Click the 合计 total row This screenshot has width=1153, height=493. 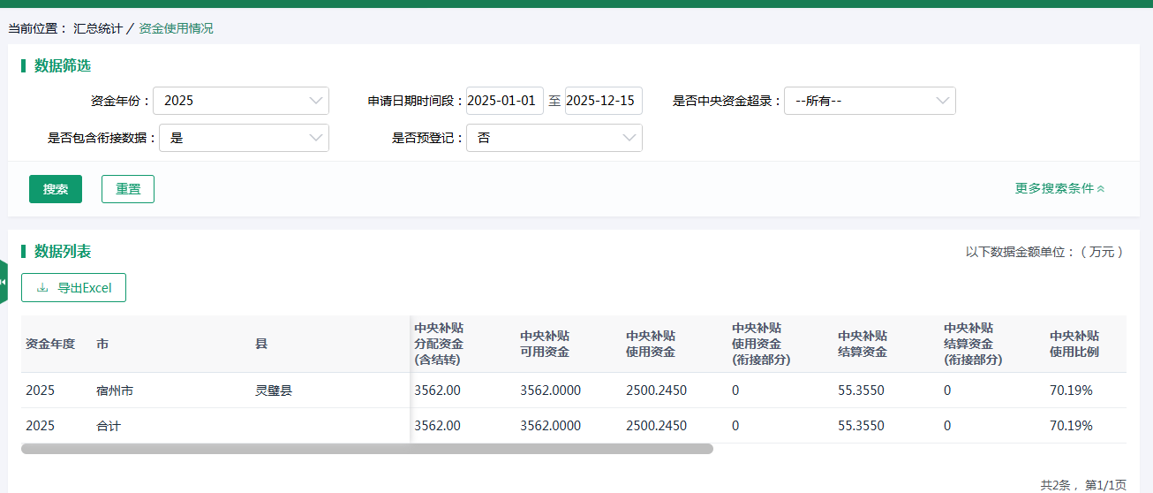click(x=109, y=426)
